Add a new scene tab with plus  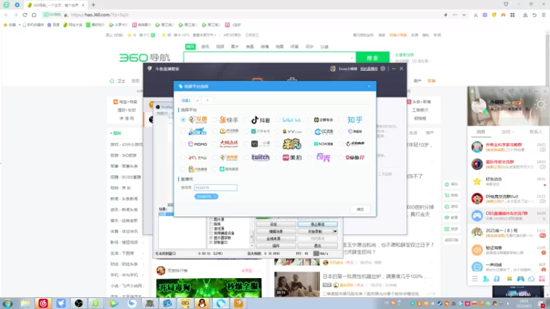(x=208, y=100)
